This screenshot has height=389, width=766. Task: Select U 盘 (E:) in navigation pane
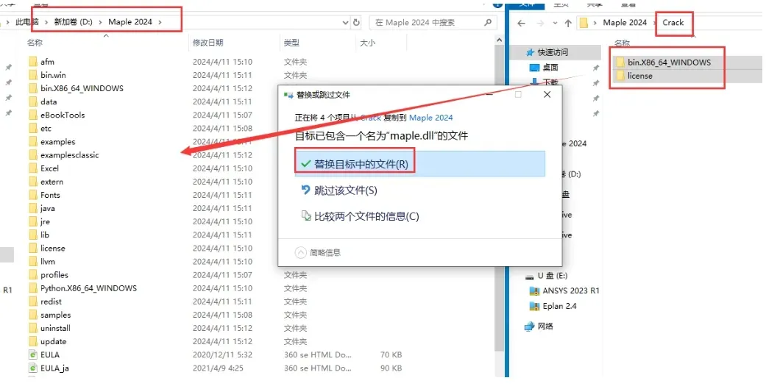(x=553, y=276)
